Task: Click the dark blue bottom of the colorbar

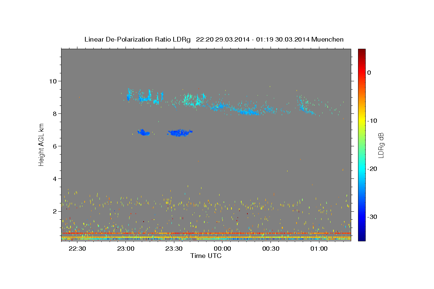Action: [362, 238]
